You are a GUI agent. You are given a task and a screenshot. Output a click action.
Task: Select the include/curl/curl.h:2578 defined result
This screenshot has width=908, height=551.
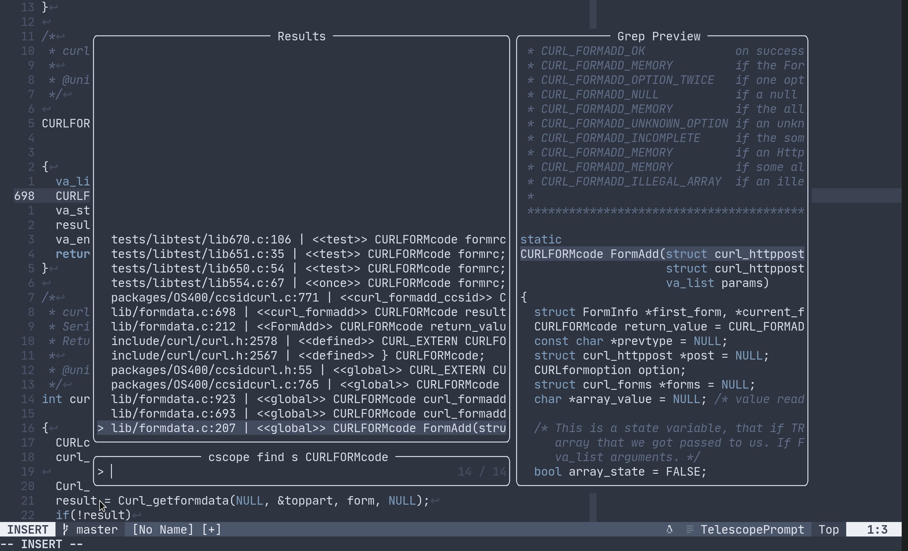pyautogui.click(x=308, y=341)
